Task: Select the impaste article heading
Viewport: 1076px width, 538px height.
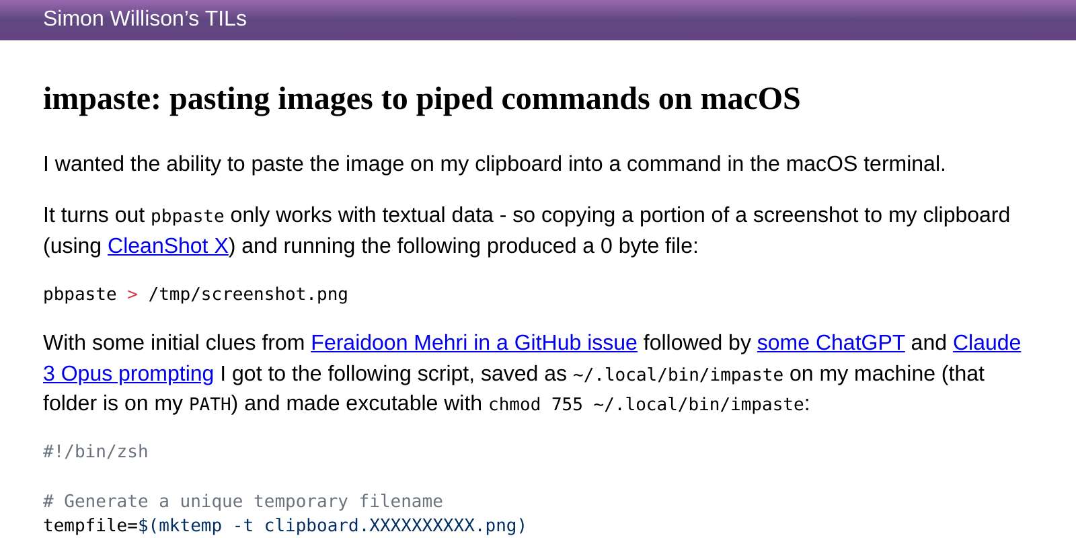Action: pos(422,99)
